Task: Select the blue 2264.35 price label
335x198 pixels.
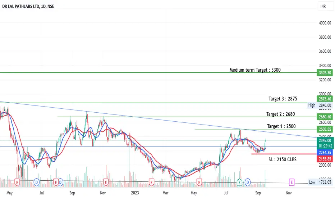Action: pos(325,152)
